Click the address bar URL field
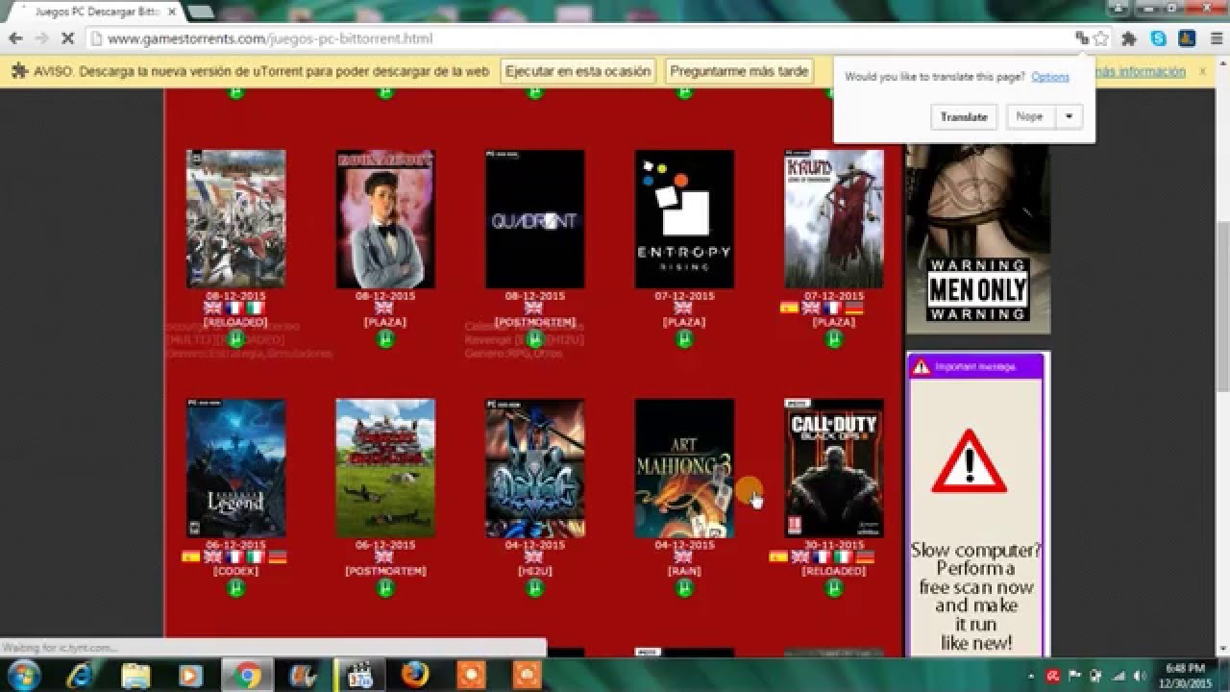Viewport: 1230px width, 692px height. [x=577, y=38]
